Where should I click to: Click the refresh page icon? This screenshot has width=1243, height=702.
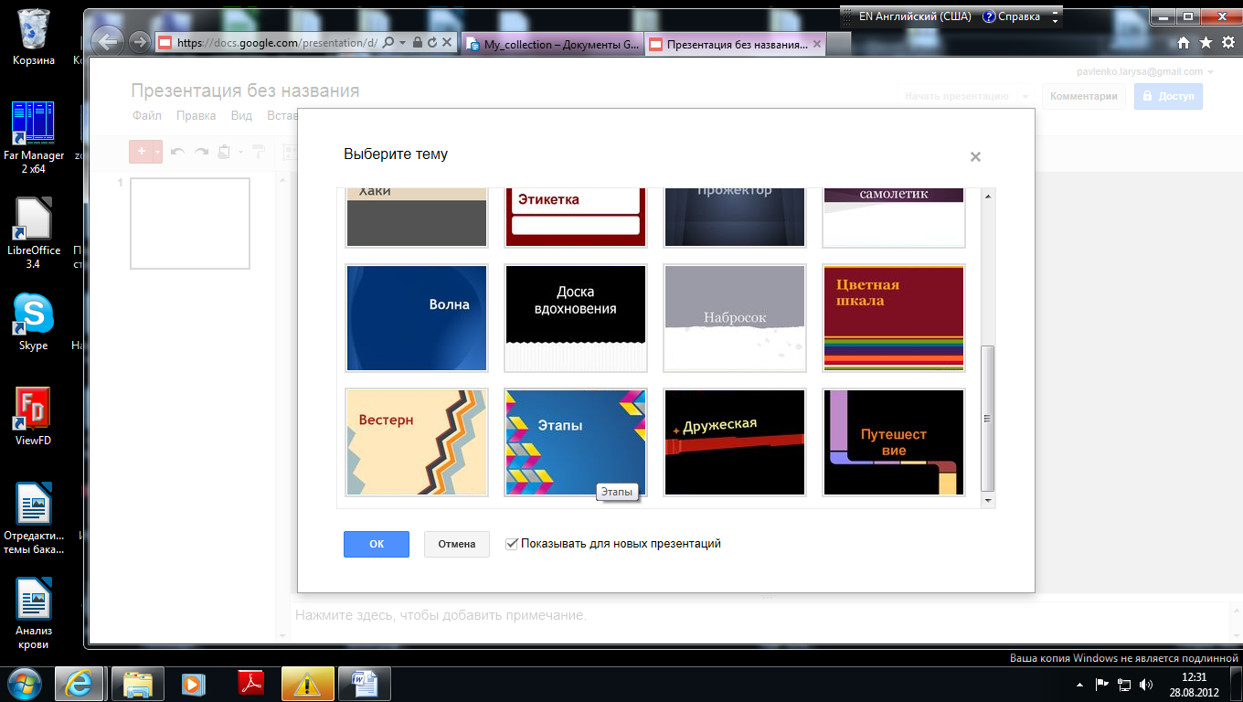pos(431,42)
